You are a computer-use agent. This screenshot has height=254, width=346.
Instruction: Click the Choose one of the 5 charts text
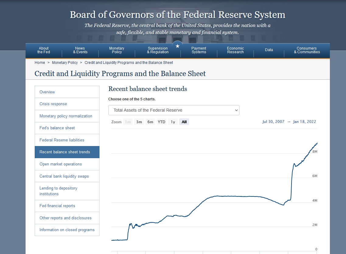132,99
